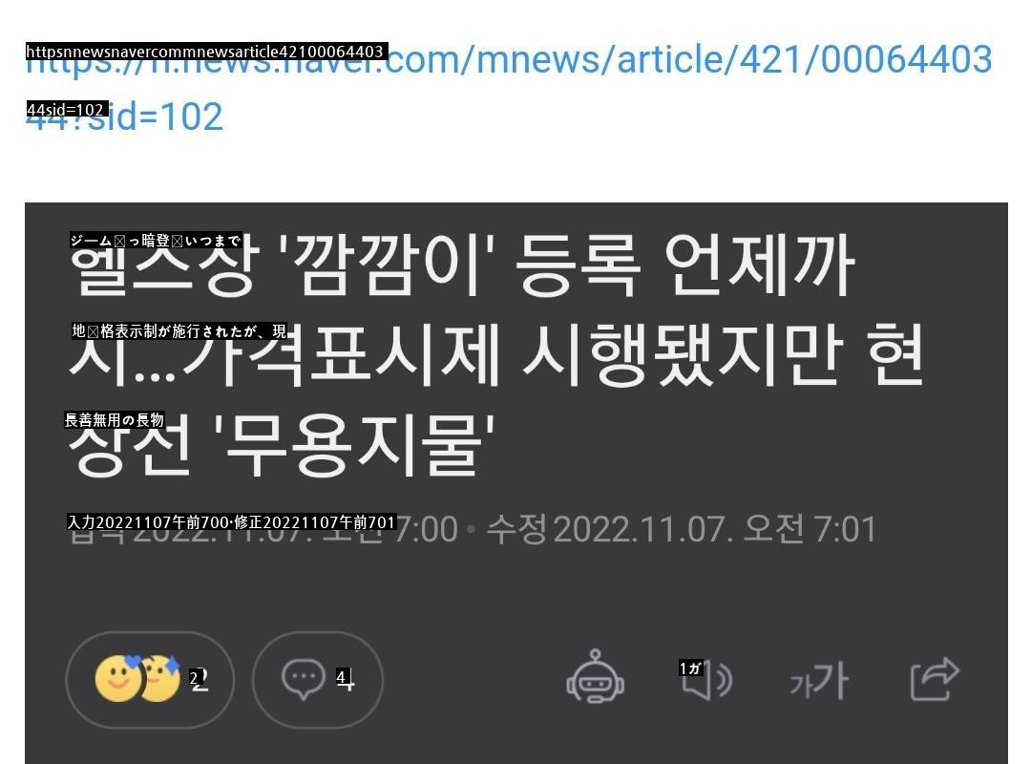This screenshot has width=1031, height=764.
Task: Open the 가가 font size setting
Action: (x=819, y=680)
